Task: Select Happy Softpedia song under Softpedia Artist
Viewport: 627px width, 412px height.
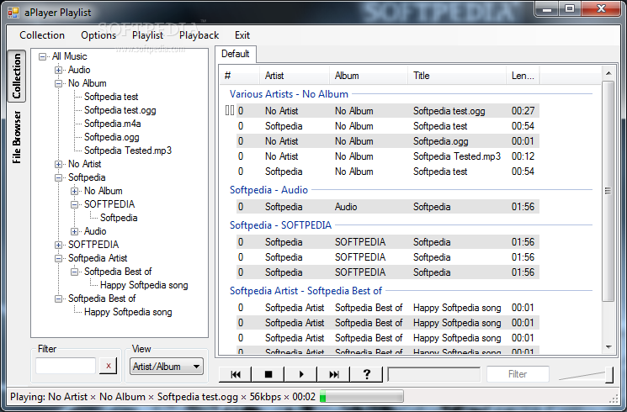Action: (x=144, y=285)
